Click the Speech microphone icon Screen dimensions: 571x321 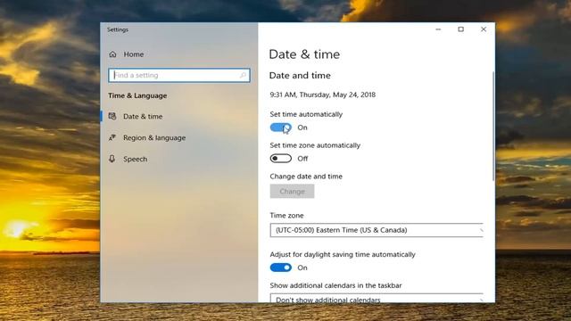pyautogui.click(x=112, y=159)
